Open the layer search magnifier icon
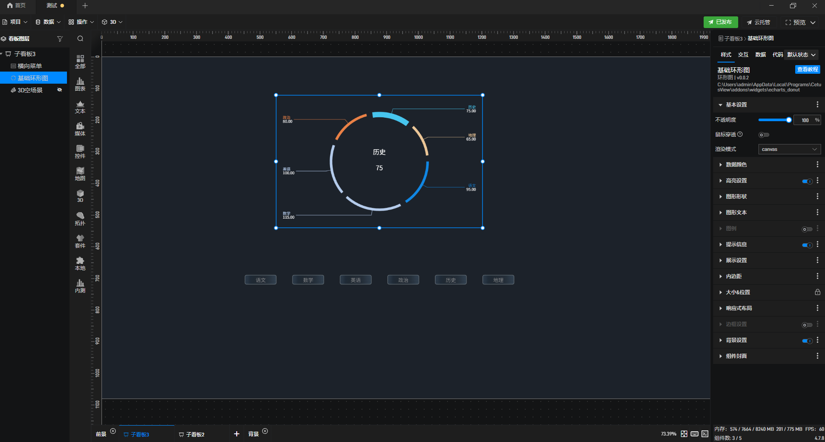The image size is (825, 442). [x=80, y=39]
